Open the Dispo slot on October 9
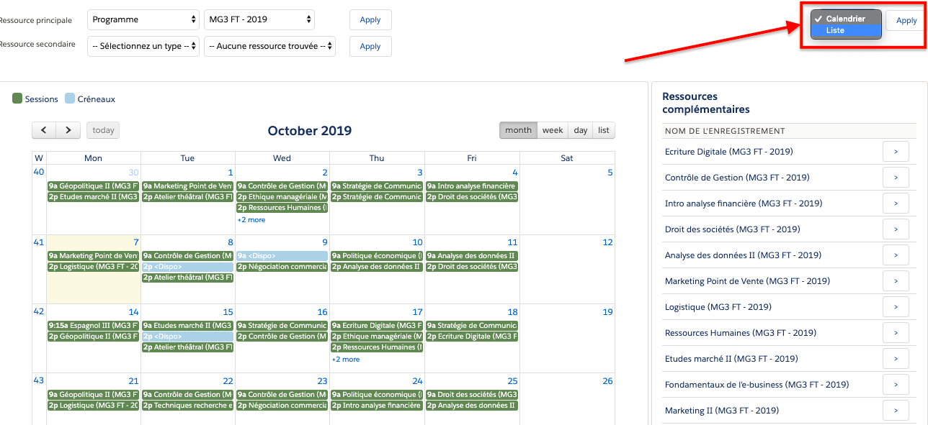 [282, 256]
